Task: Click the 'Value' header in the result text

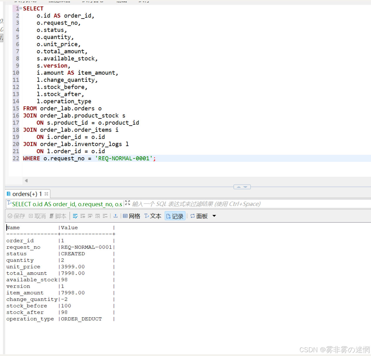Action: click(x=70, y=228)
